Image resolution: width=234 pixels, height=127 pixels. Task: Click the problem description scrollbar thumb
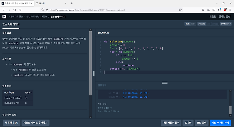point(90,63)
